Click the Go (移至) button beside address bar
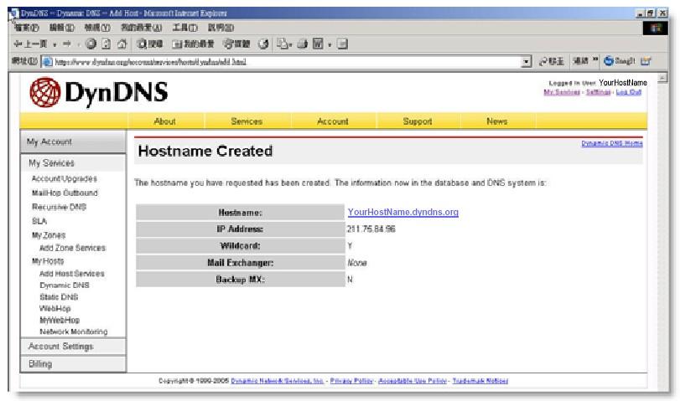 pos(551,61)
